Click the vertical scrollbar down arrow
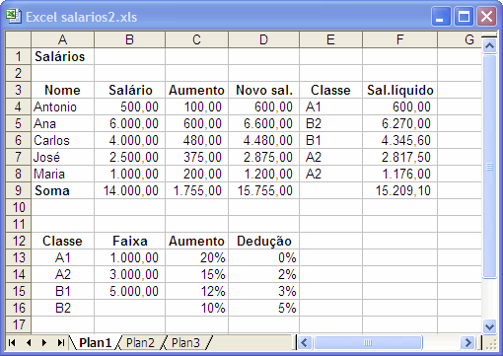503x356 pixels. tap(489, 326)
